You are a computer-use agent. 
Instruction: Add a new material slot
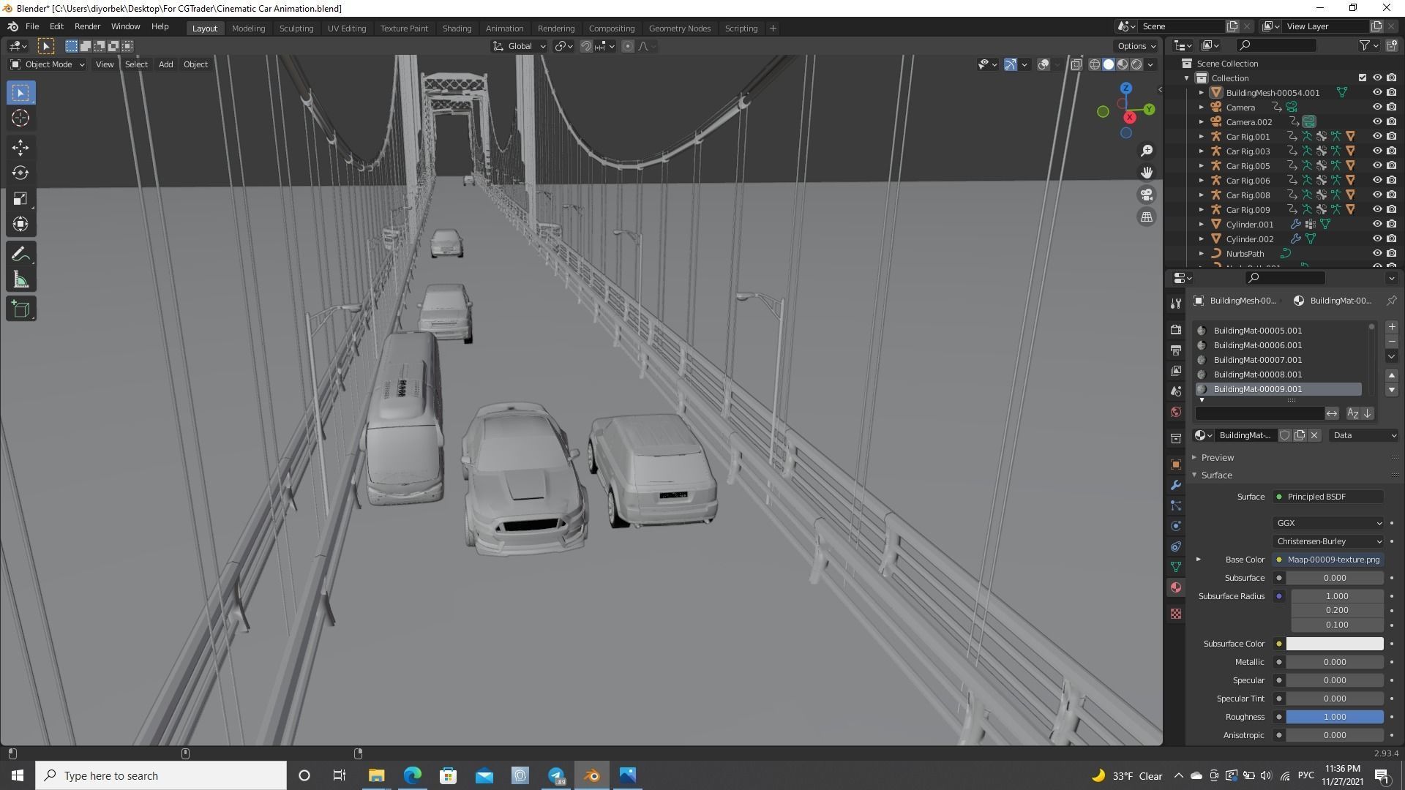(1392, 327)
